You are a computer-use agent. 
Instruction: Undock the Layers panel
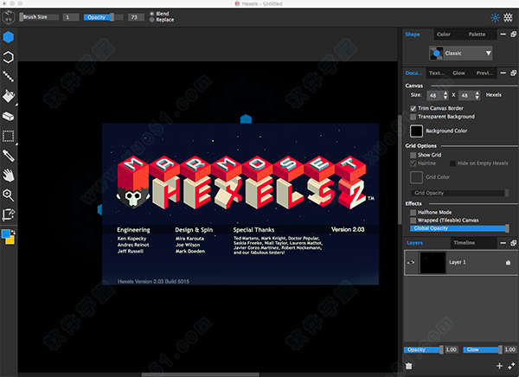tap(513, 243)
